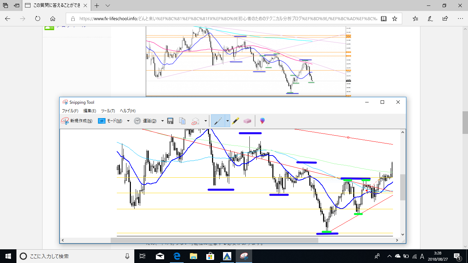Send the snip by email
This screenshot has height=263, width=468.
(196, 121)
